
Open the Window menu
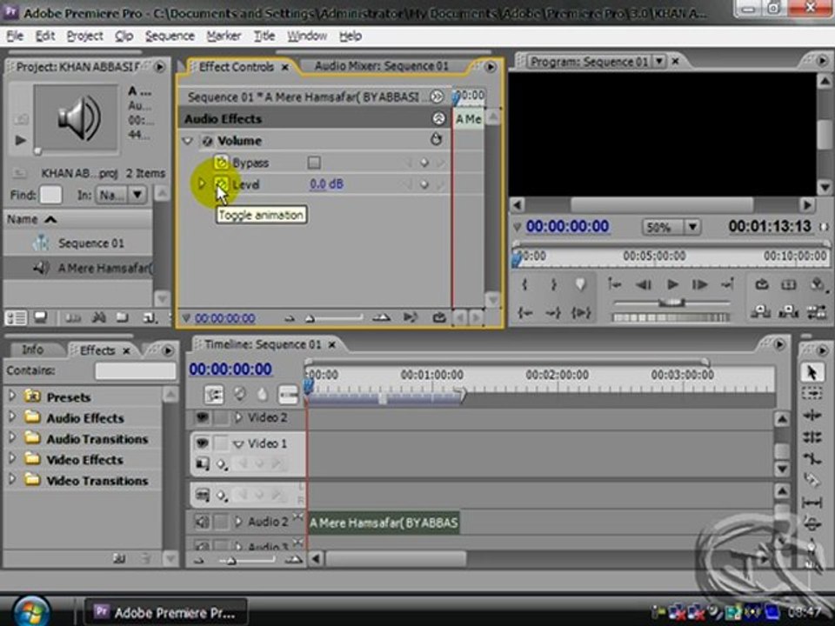point(307,37)
